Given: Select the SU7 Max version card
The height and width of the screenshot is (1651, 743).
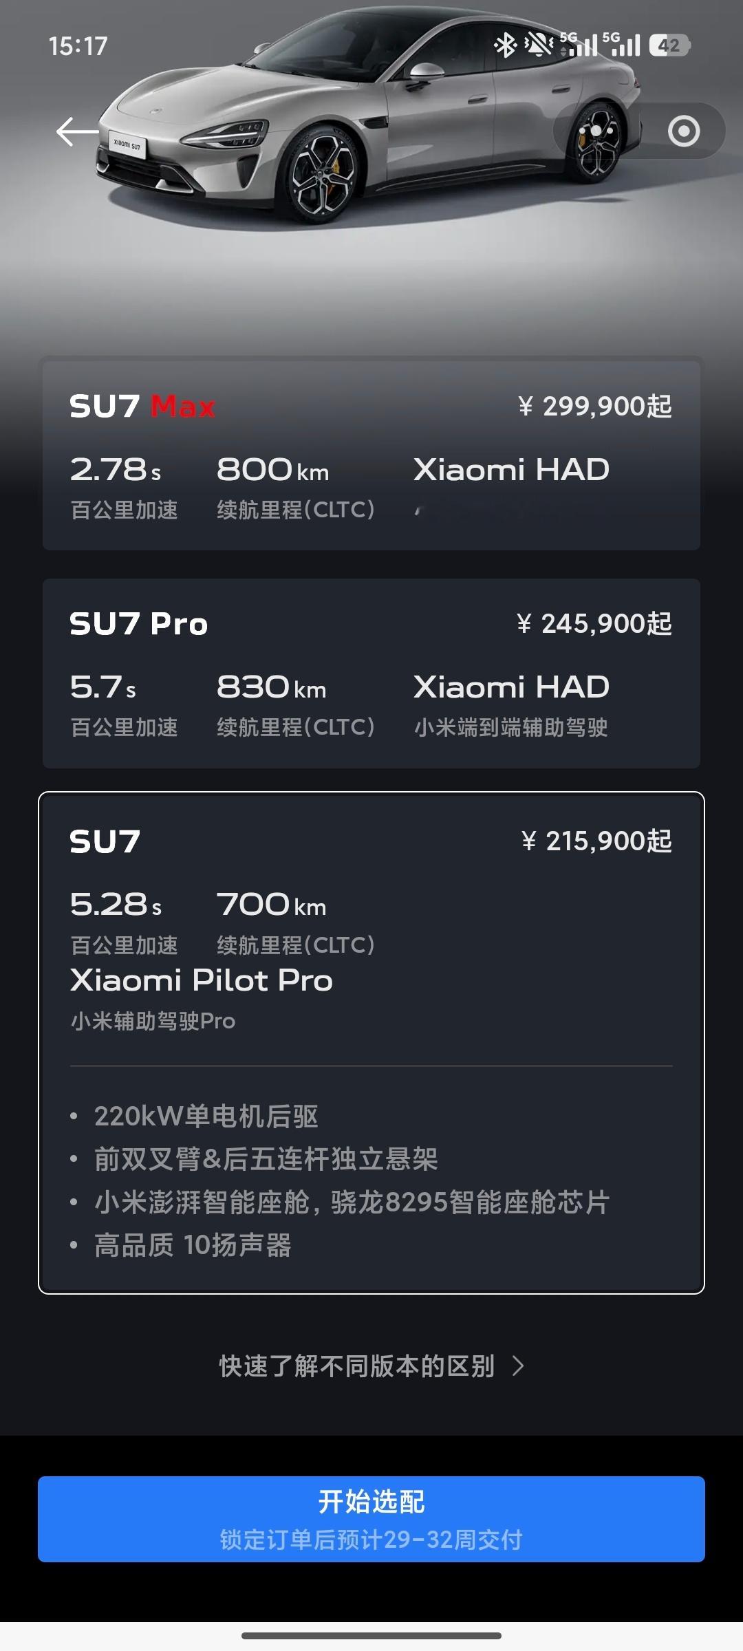Looking at the screenshot, I should 371,455.
